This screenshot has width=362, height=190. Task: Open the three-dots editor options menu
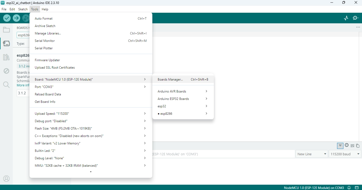(x=358, y=27)
